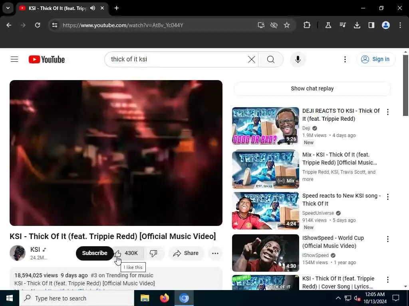Open Deji channel link
Image resolution: width=409 pixels, height=306 pixels.
(x=306, y=128)
